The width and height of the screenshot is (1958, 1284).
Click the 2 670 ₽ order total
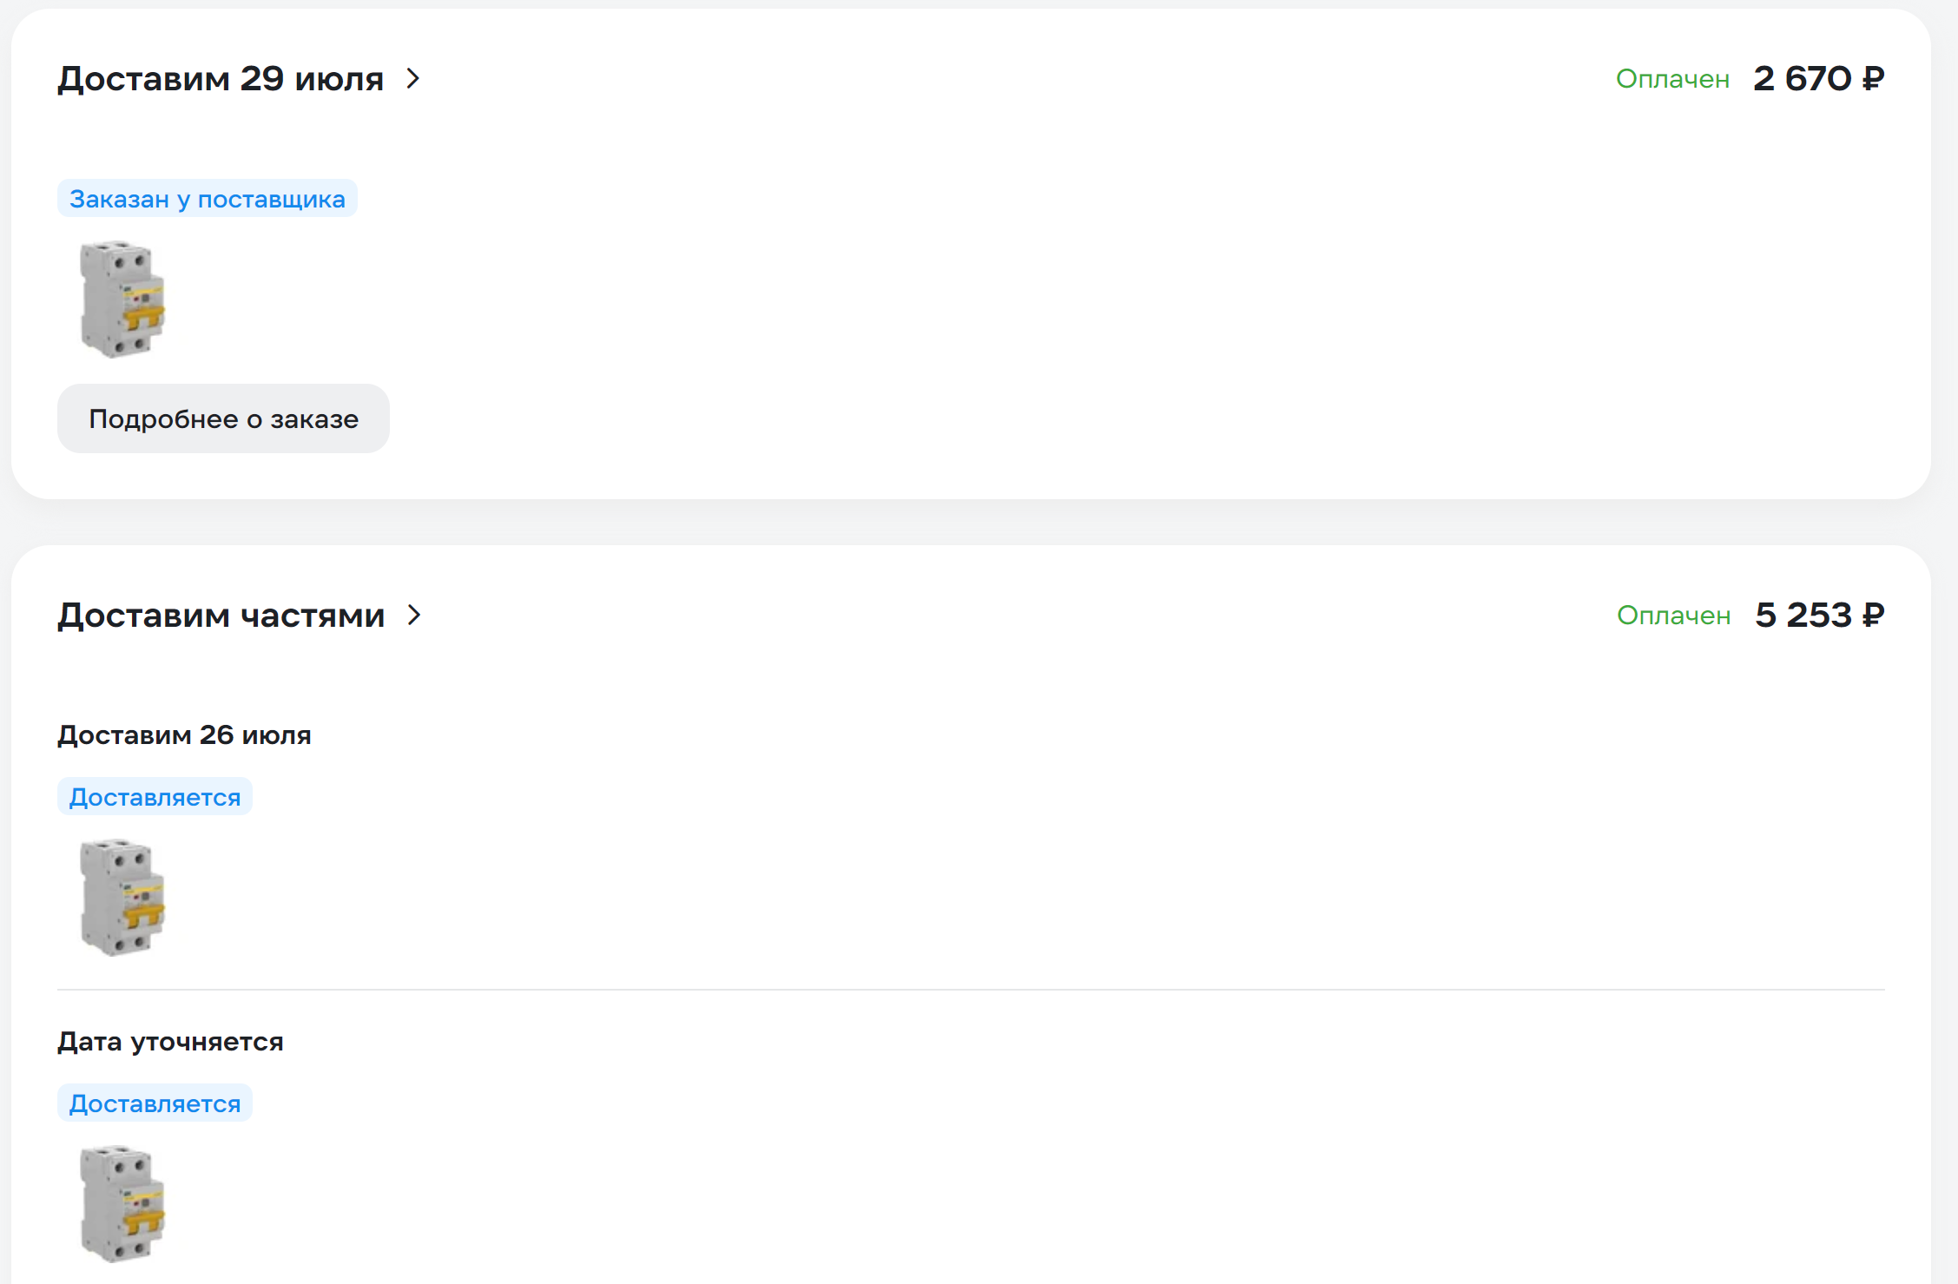coord(1818,79)
